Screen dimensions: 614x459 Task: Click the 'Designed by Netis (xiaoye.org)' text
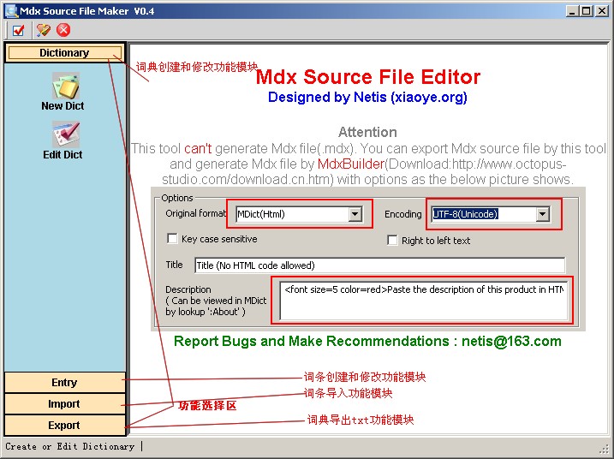tap(367, 97)
